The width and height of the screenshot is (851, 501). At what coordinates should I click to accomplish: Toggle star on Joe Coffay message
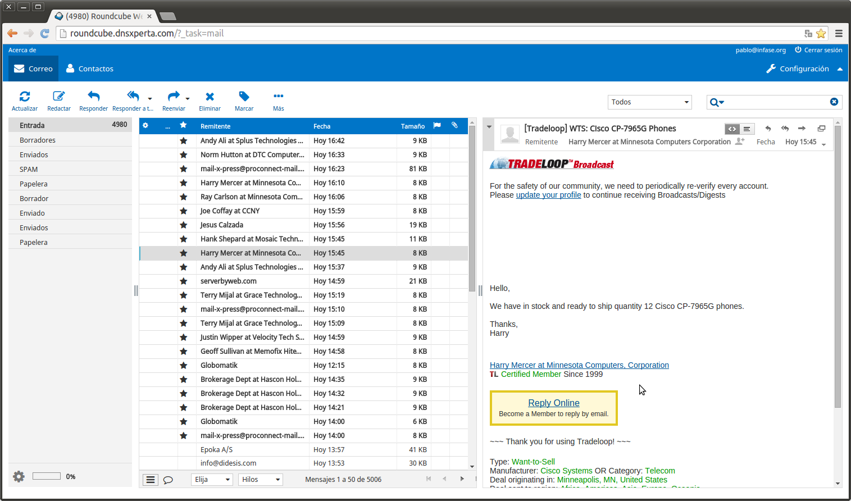tap(183, 211)
